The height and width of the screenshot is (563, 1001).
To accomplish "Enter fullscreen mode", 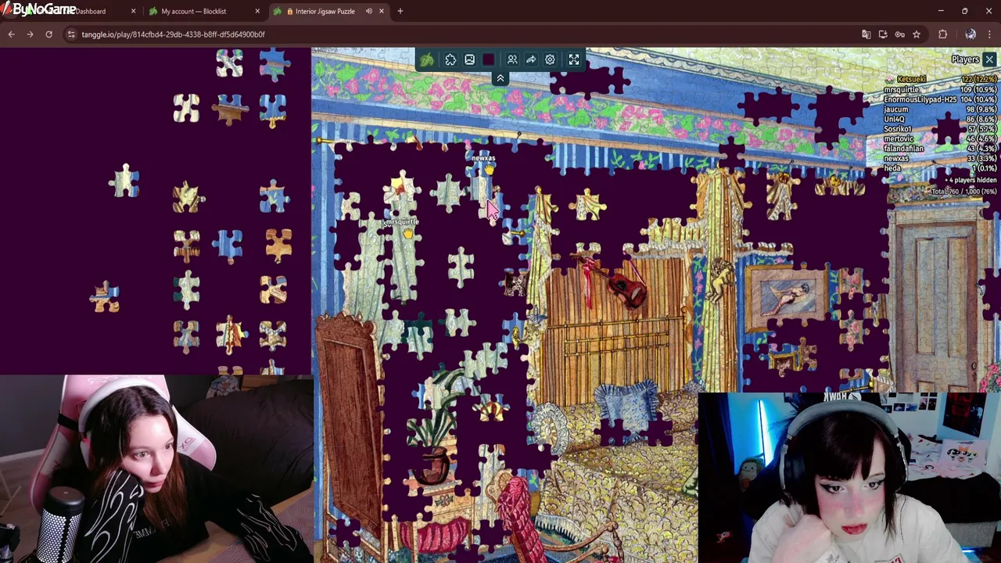I will click(574, 59).
